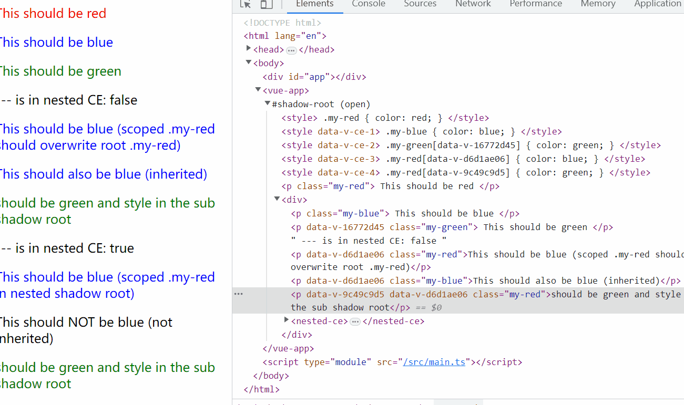Switch to the Sources tab
This screenshot has height=405, width=684.
pyautogui.click(x=420, y=4)
